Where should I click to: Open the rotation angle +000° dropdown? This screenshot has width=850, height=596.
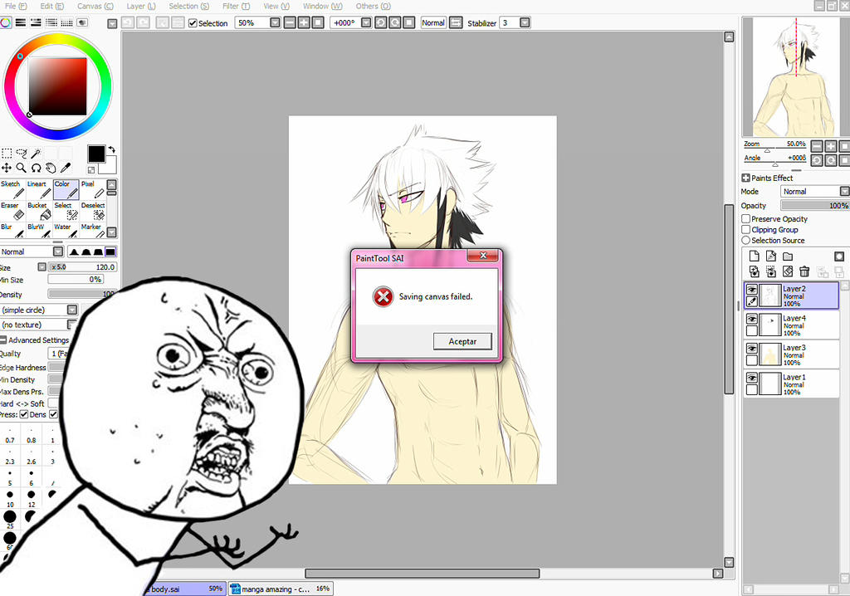[366, 22]
